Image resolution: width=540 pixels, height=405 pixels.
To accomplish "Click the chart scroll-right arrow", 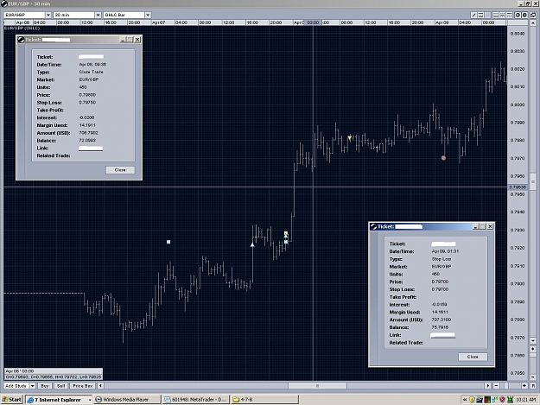I will (x=487, y=386).
